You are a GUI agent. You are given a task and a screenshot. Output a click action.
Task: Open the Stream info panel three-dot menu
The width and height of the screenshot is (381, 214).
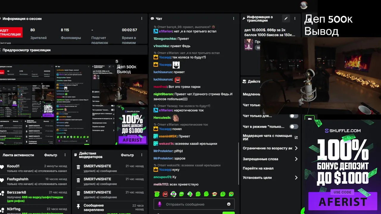[295, 18]
